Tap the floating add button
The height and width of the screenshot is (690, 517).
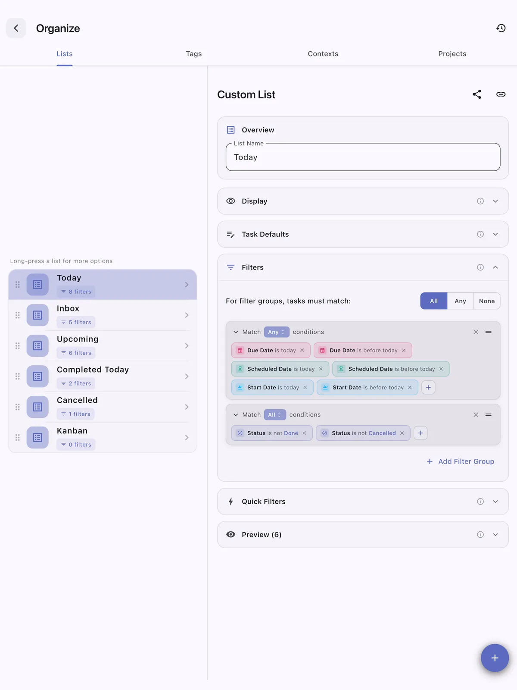click(x=495, y=658)
